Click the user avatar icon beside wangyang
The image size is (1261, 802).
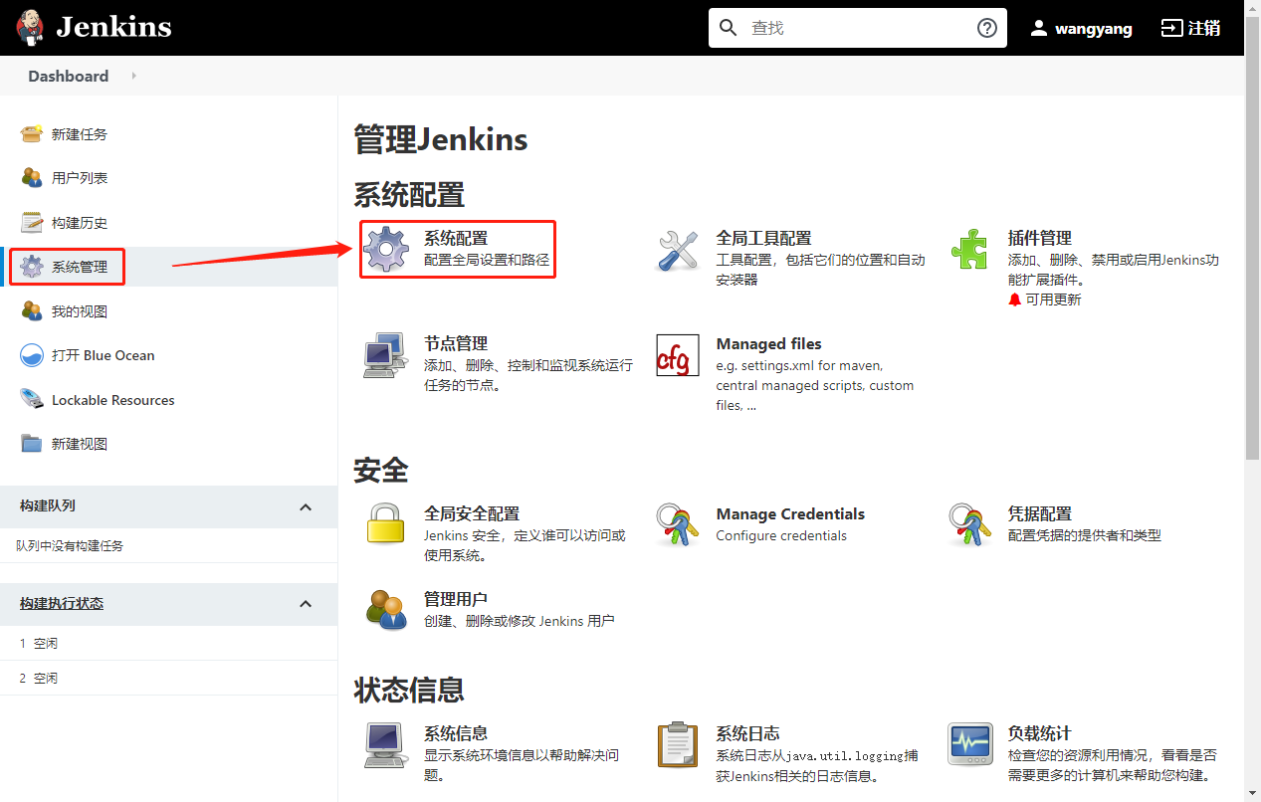click(x=1039, y=28)
